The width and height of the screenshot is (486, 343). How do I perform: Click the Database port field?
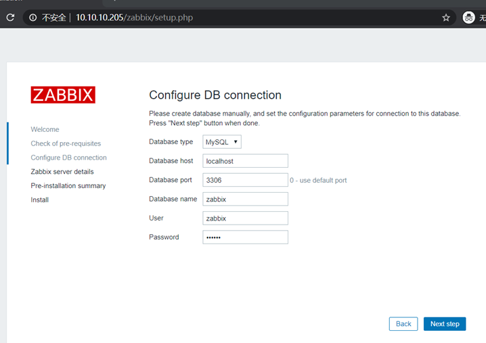[x=245, y=180]
